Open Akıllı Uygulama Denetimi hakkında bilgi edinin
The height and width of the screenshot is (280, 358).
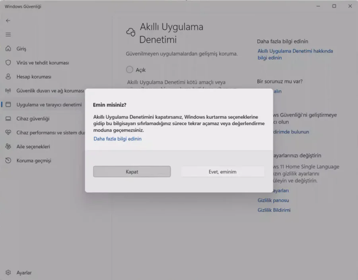tap(295, 54)
